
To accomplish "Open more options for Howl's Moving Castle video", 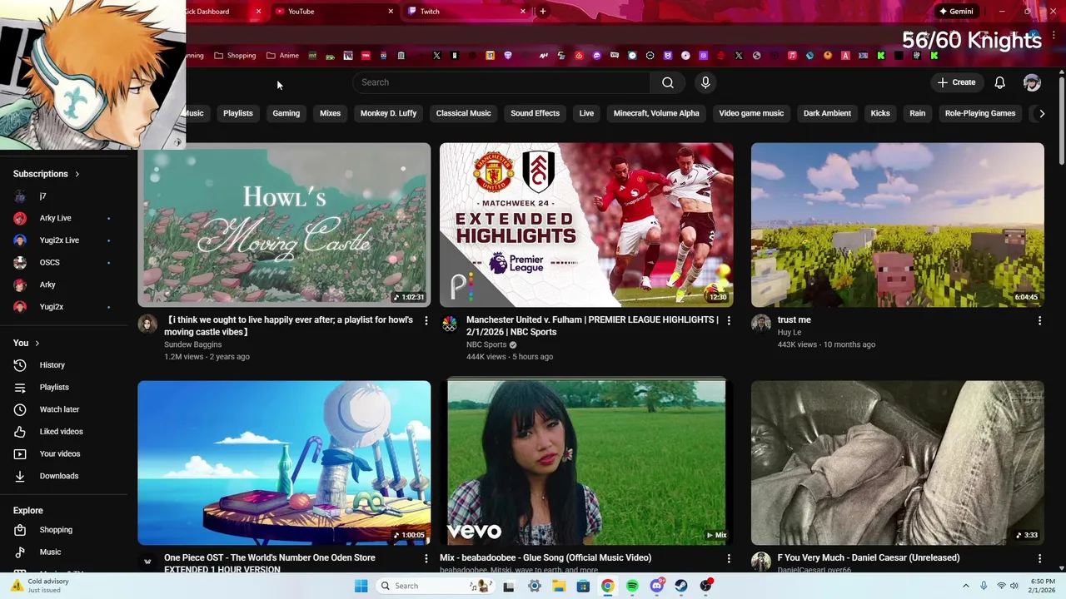I will pos(426,320).
